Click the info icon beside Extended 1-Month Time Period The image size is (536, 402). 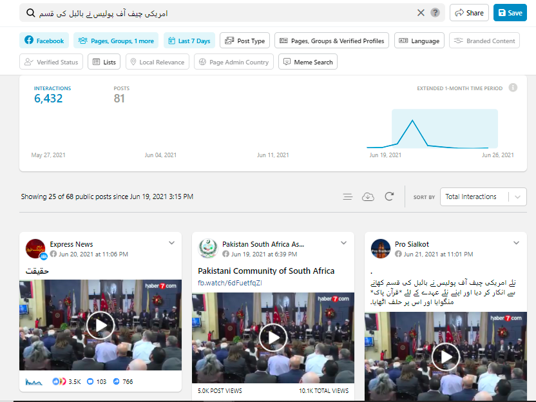click(x=513, y=88)
